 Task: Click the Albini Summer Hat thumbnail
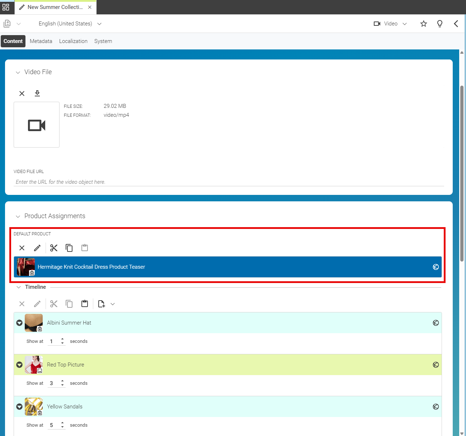tap(34, 323)
